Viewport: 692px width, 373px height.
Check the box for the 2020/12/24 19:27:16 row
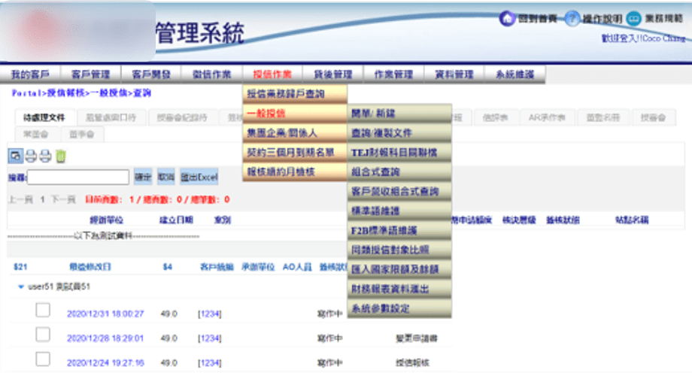43,359
